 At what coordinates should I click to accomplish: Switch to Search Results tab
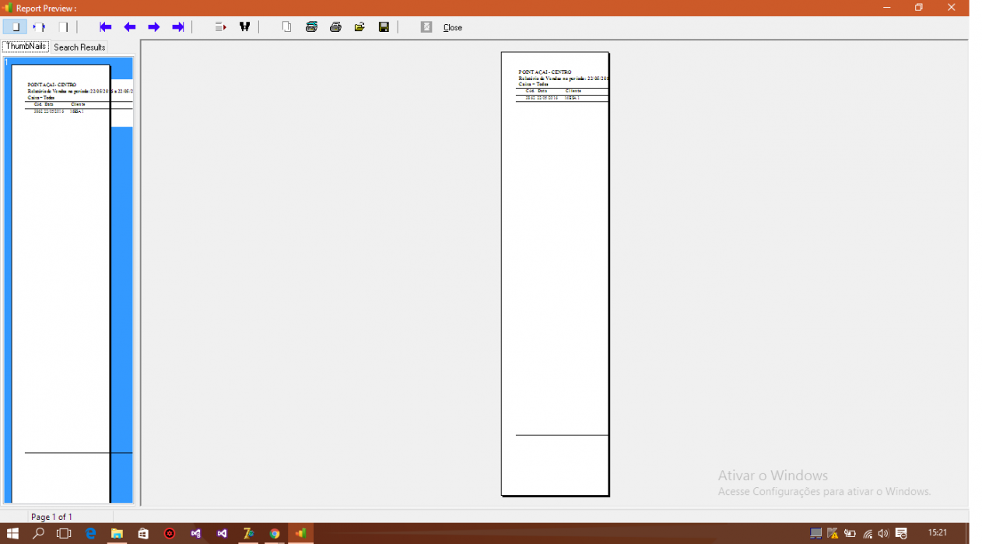(79, 47)
